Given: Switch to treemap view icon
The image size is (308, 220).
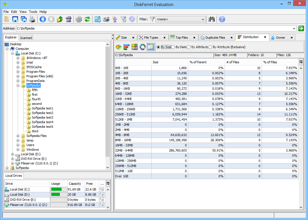Looking at the screenshot, I should coord(135,47).
